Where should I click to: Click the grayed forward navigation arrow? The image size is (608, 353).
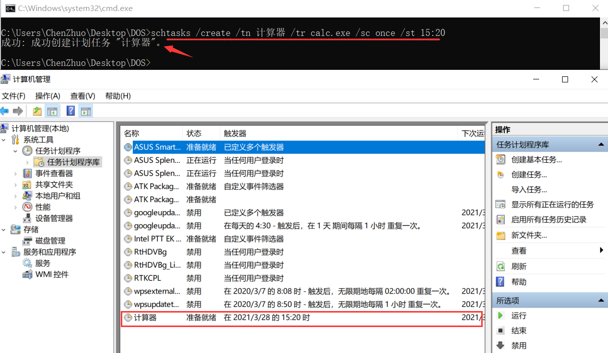18,111
